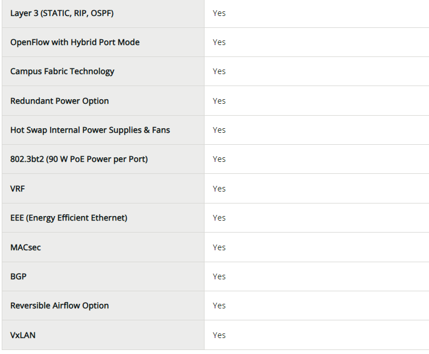The height and width of the screenshot is (354, 429).
Task: Click the "Campus Fabric Technology" feature label
Action: (x=62, y=71)
